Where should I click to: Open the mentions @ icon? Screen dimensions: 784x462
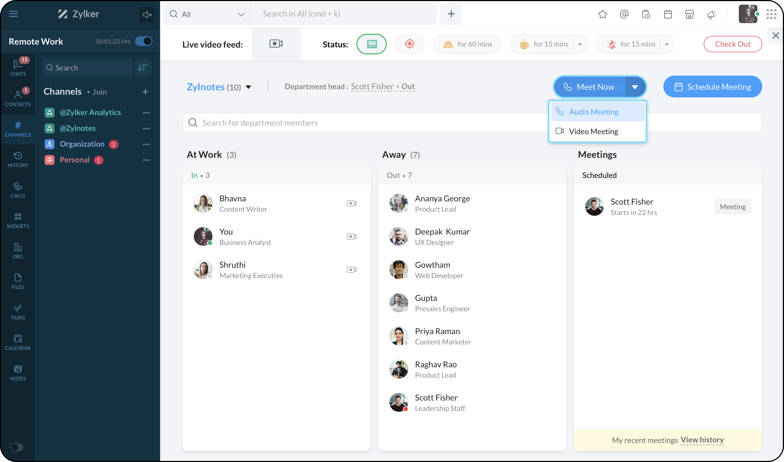click(x=624, y=14)
